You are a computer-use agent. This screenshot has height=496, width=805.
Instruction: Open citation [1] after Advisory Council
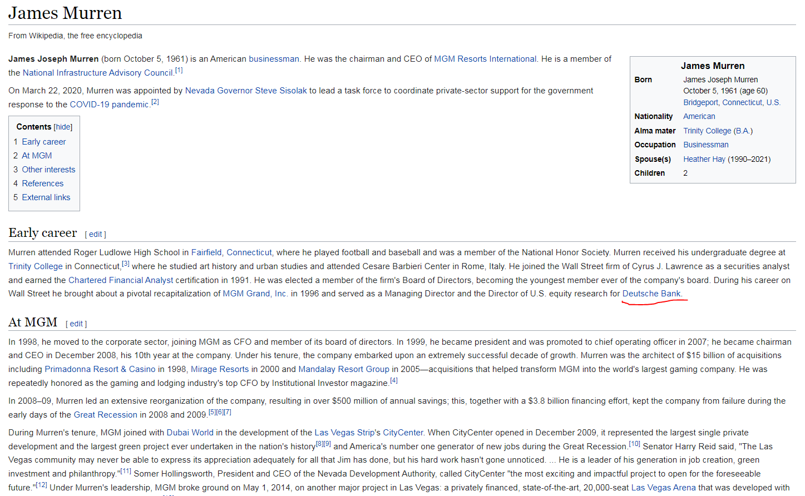pos(179,70)
